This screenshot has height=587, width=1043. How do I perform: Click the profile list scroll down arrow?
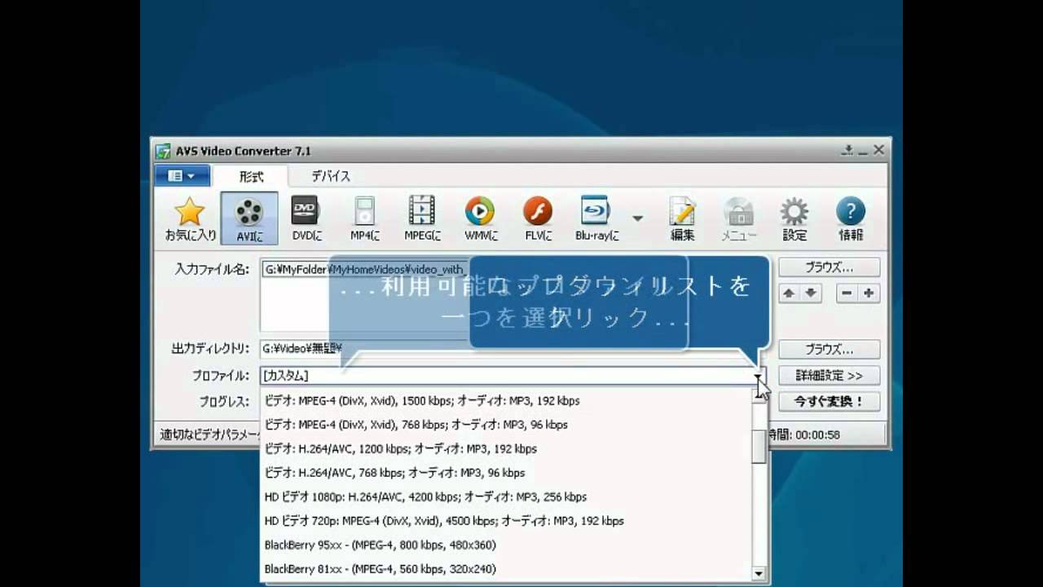pos(759,574)
